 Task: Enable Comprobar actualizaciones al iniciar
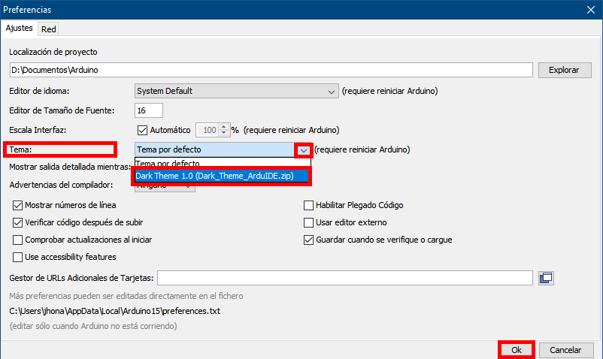click(18, 240)
